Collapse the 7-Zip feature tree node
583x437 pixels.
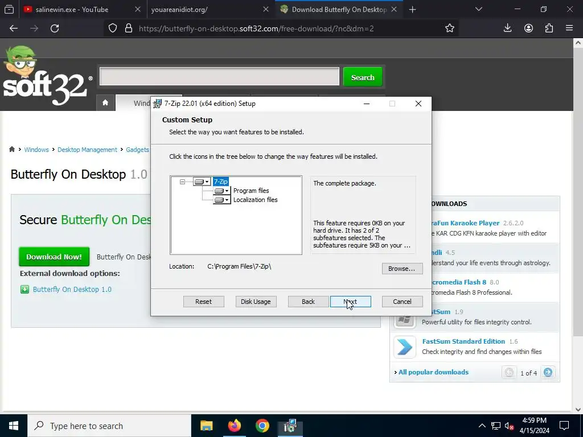[182, 182]
